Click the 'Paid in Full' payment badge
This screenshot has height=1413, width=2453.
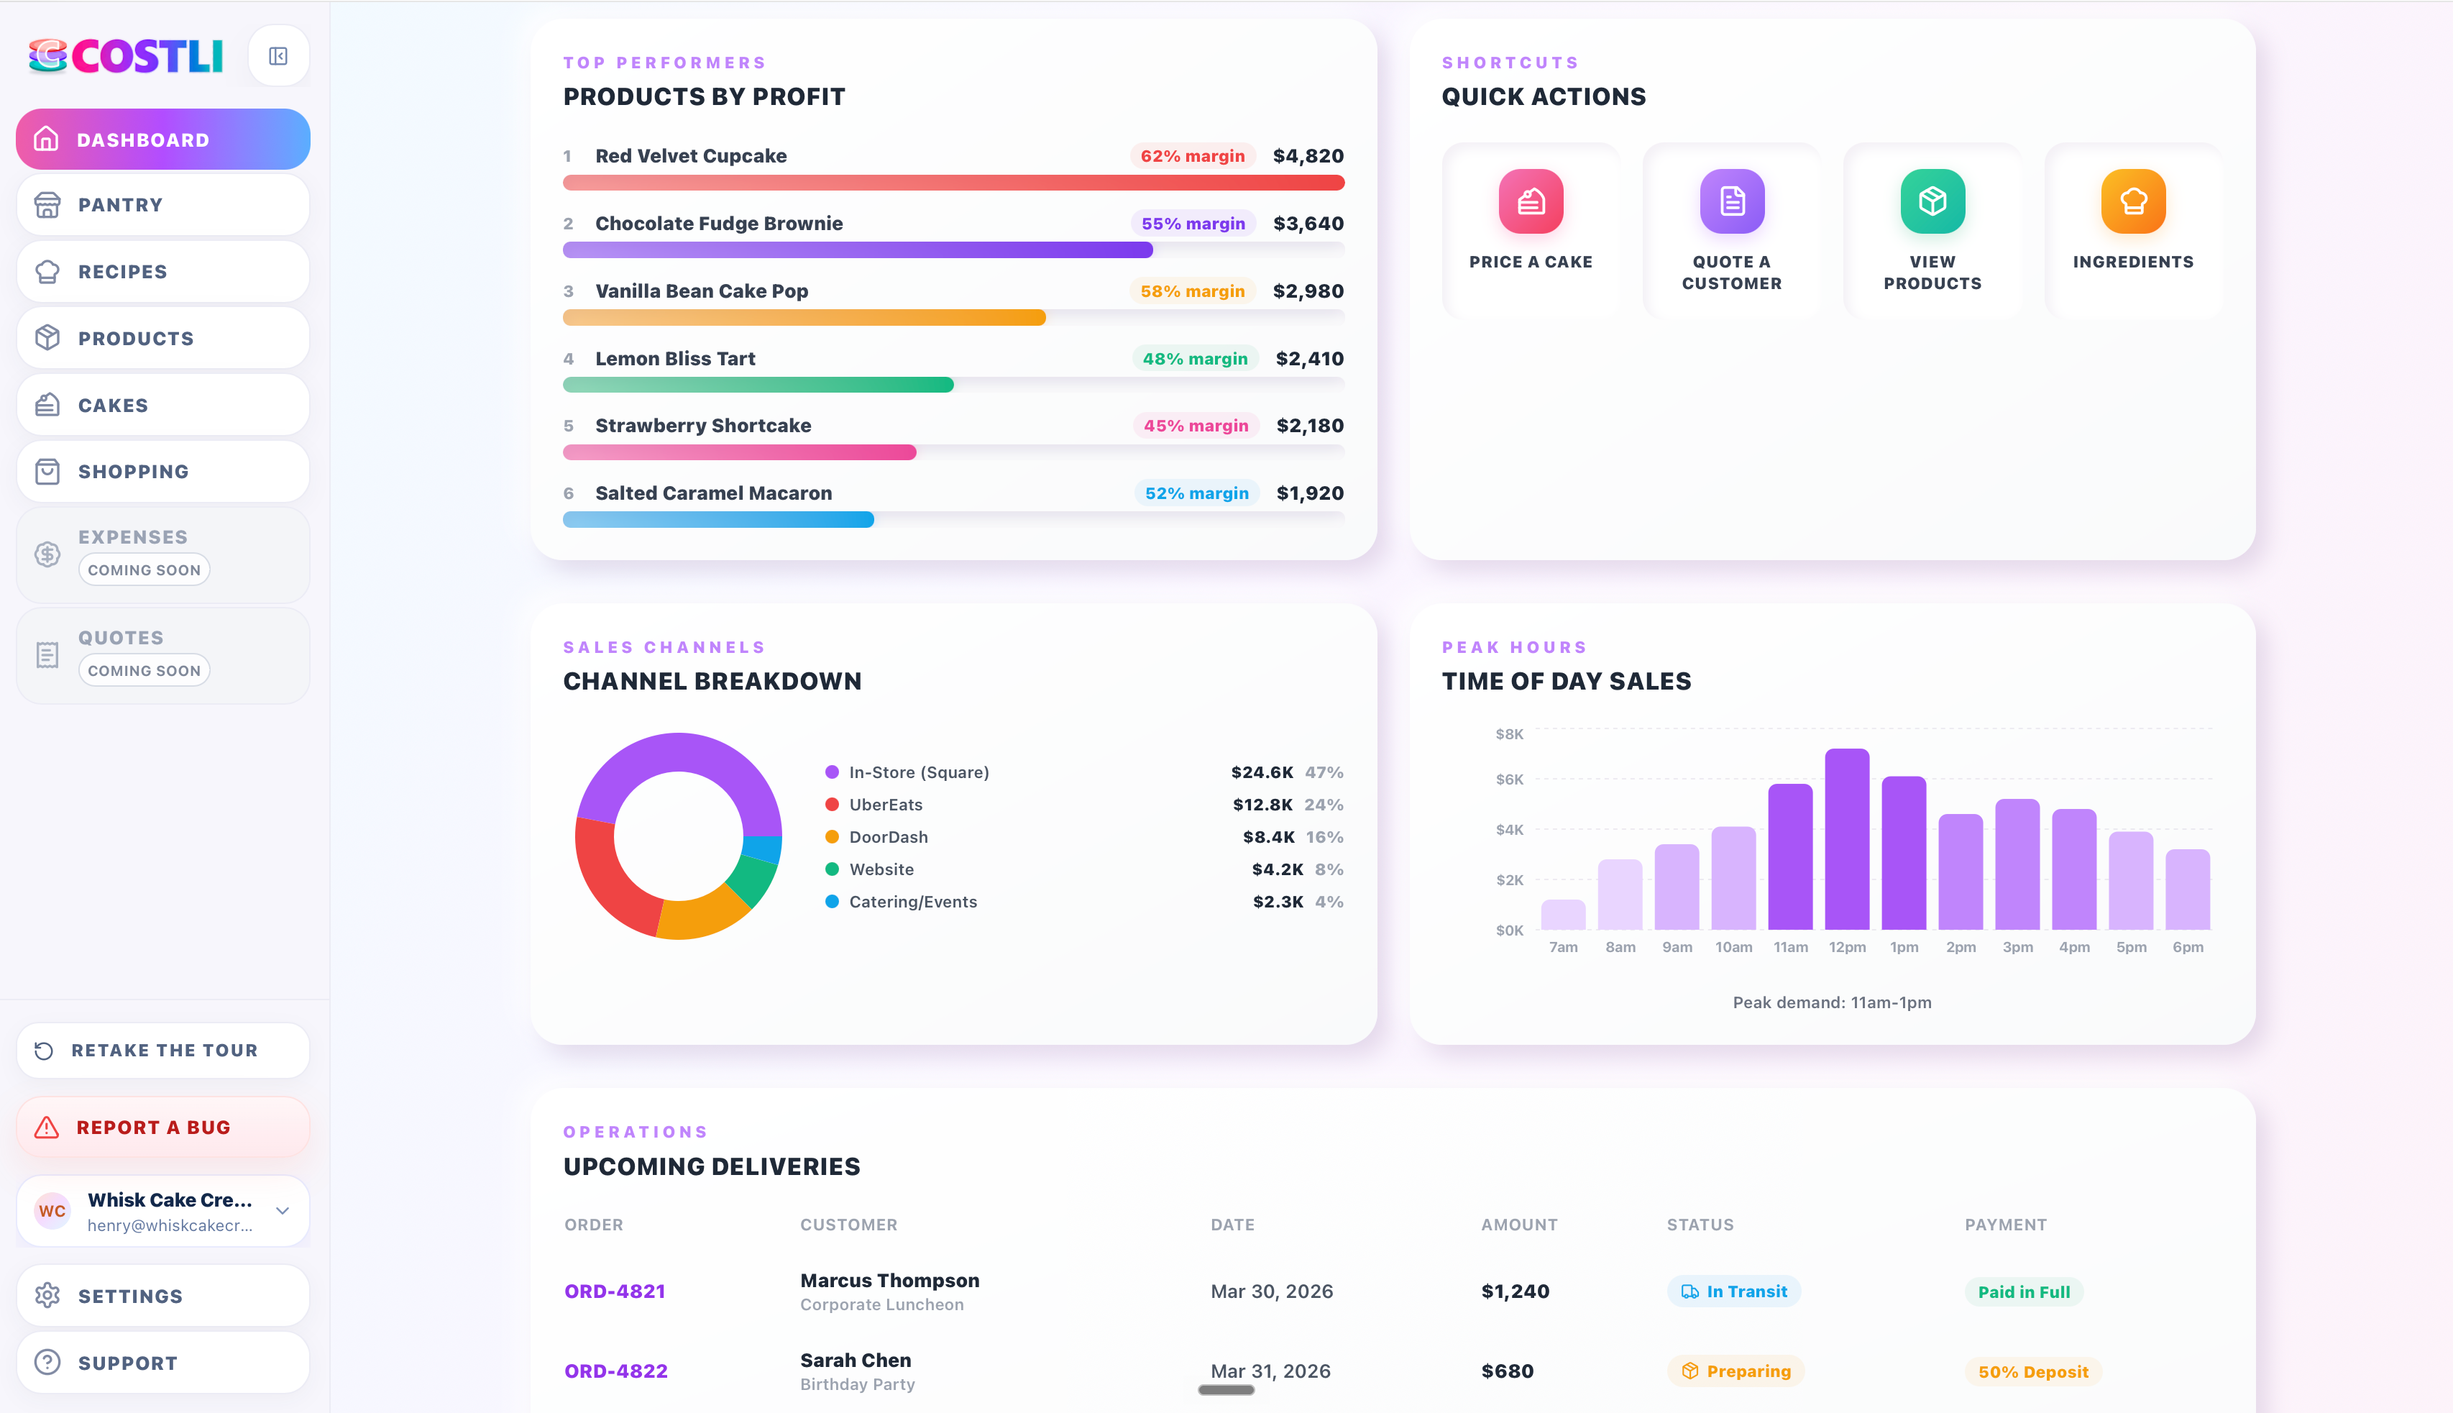2023,1291
